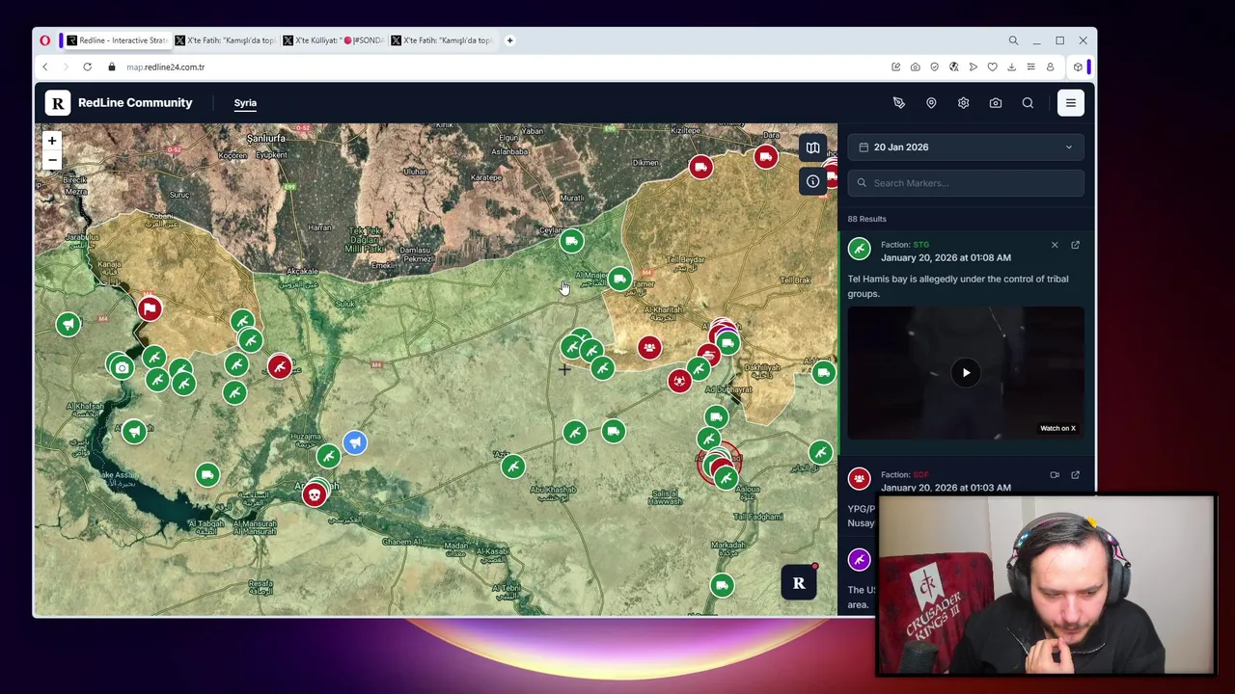This screenshot has width=1235, height=694.
Task: Click the red skull marker near Raqqa
Action: tap(314, 495)
